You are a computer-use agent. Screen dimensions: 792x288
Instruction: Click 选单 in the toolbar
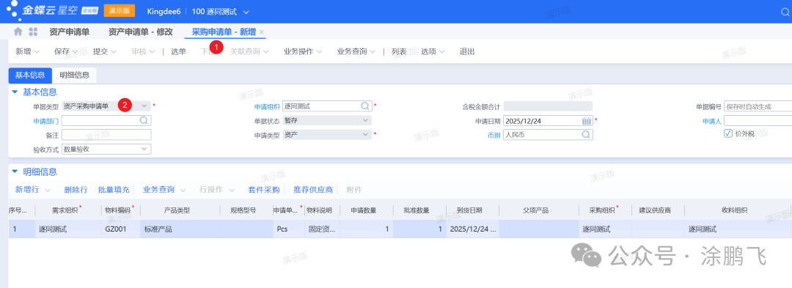click(x=178, y=51)
